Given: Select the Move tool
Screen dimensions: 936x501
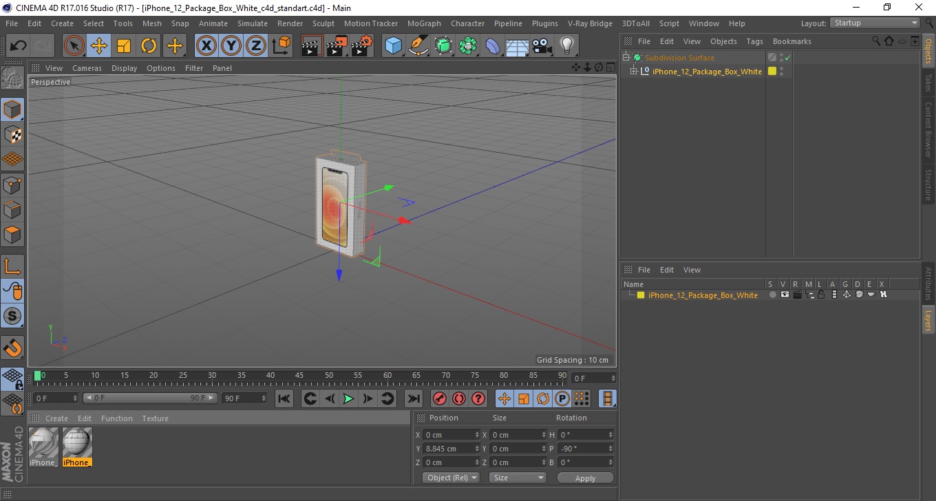Looking at the screenshot, I should tap(99, 46).
